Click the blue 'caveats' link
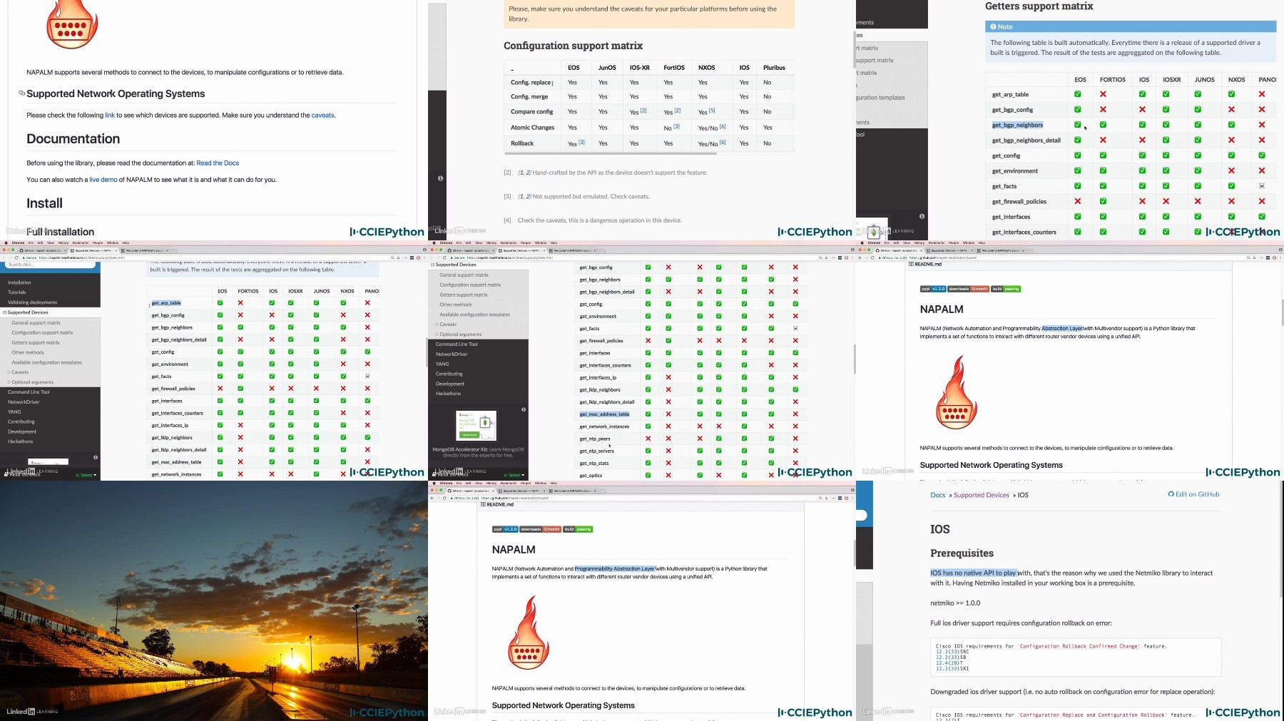Viewport: 1284px width, 721px height. [x=322, y=115]
